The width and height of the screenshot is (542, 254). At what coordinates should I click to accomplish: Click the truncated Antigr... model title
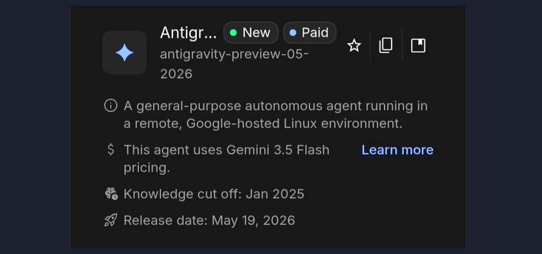pyautogui.click(x=188, y=33)
